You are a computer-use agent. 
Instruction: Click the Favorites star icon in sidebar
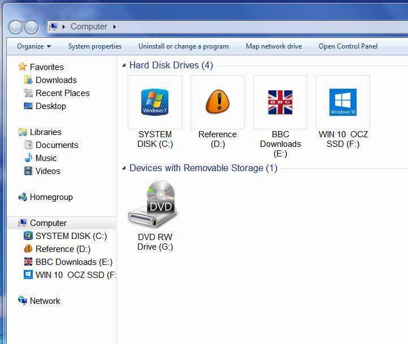[23, 67]
